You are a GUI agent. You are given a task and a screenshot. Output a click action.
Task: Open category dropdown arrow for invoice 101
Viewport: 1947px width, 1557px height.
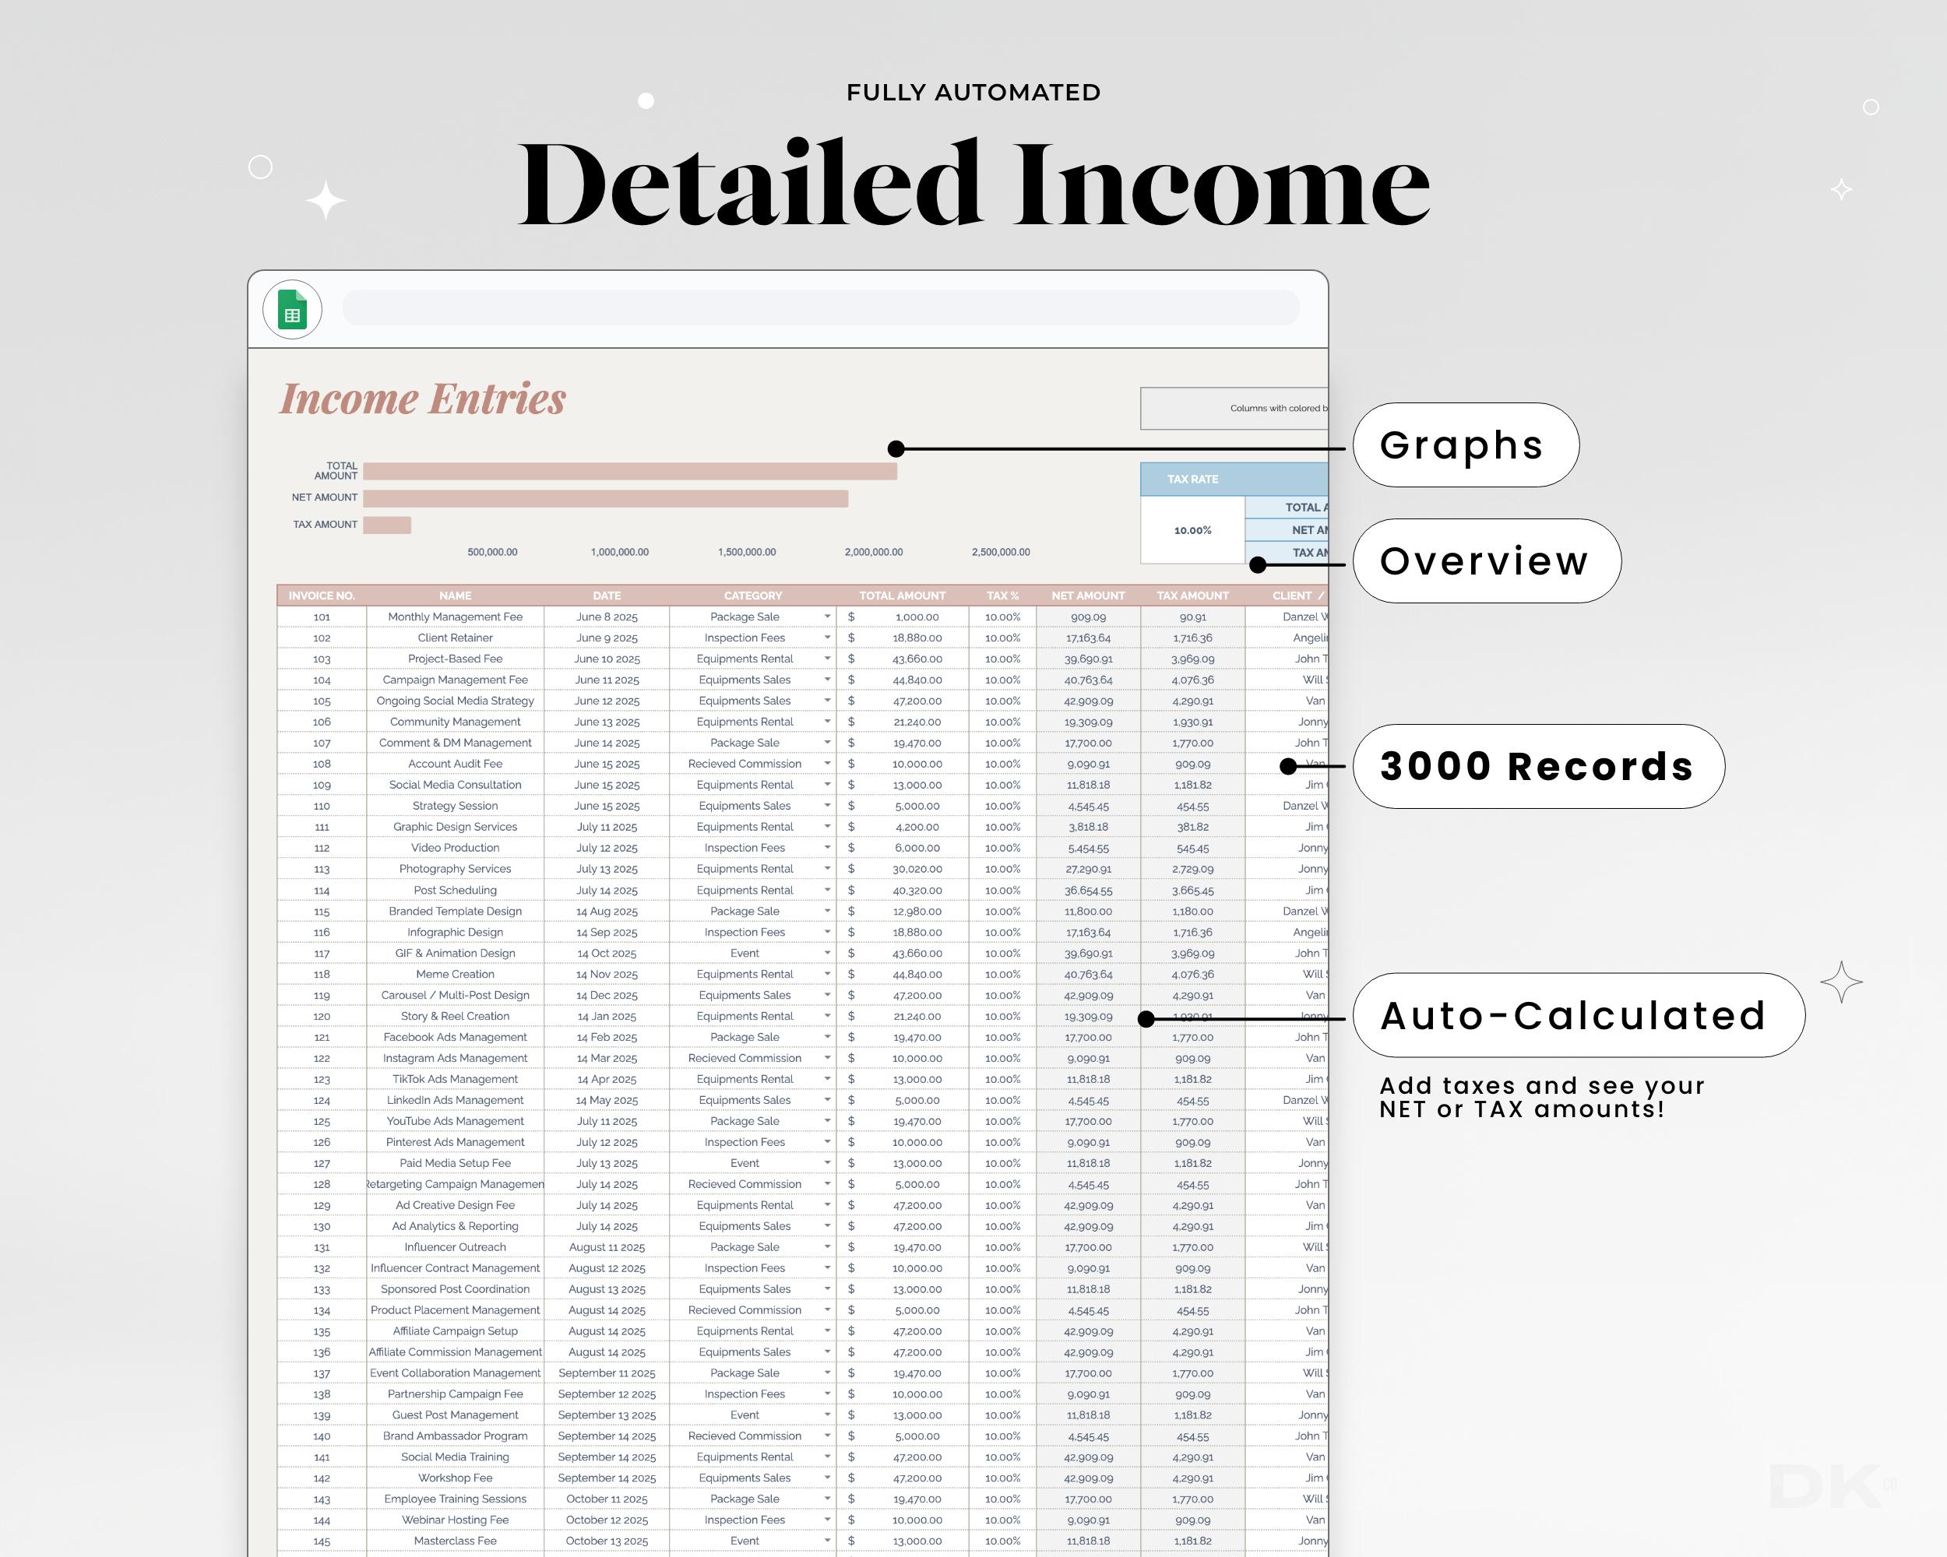826,617
